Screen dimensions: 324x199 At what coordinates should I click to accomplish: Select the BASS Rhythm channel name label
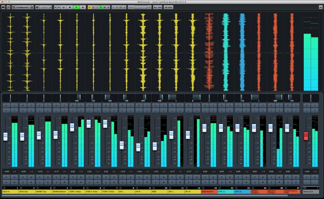tap(209, 192)
